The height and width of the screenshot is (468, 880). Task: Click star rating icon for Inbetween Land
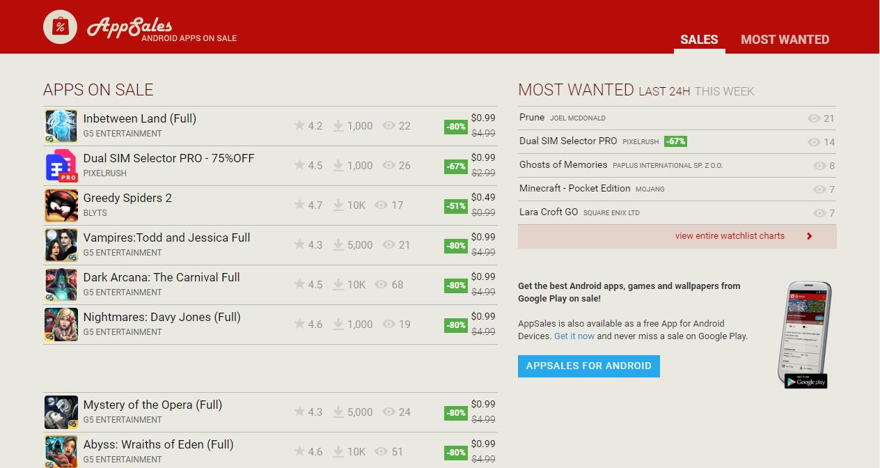(x=299, y=125)
